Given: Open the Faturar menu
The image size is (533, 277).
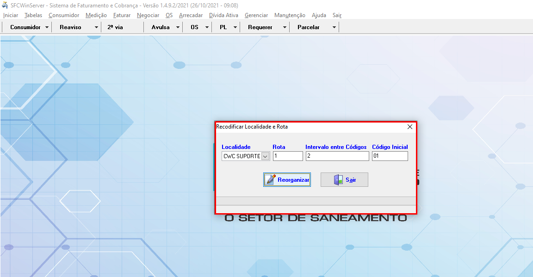Looking at the screenshot, I should click(x=122, y=15).
